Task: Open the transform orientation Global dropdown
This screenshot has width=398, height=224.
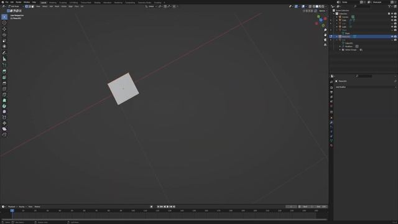Action: click(x=150, y=6)
